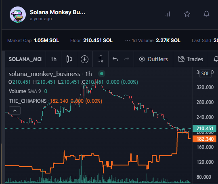Viewport: 218px width, 184px height.
Task: Click the 'a year ago' timestamp text
Action: click(x=41, y=19)
